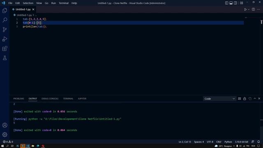
Task: Click CRLF line ending status item
Action: (x=219, y=142)
